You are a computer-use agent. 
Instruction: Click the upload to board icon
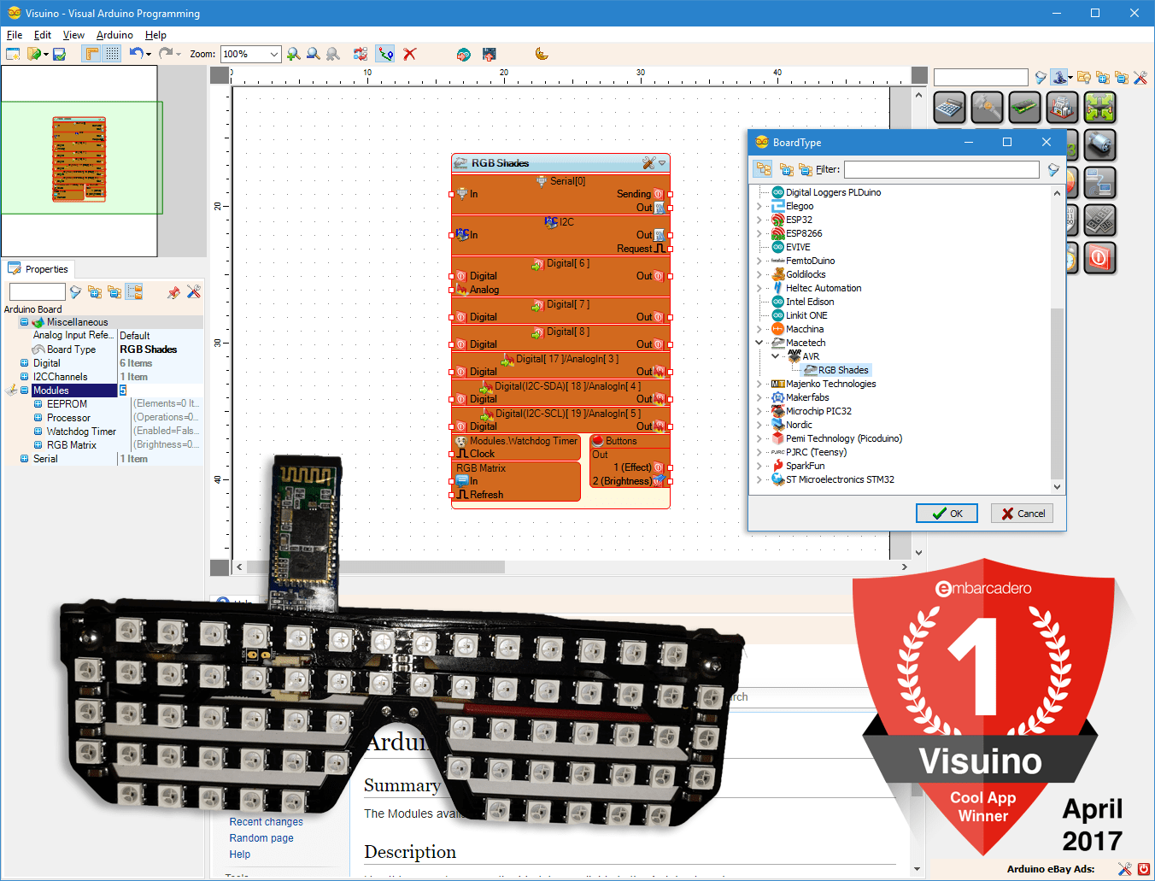tap(489, 54)
